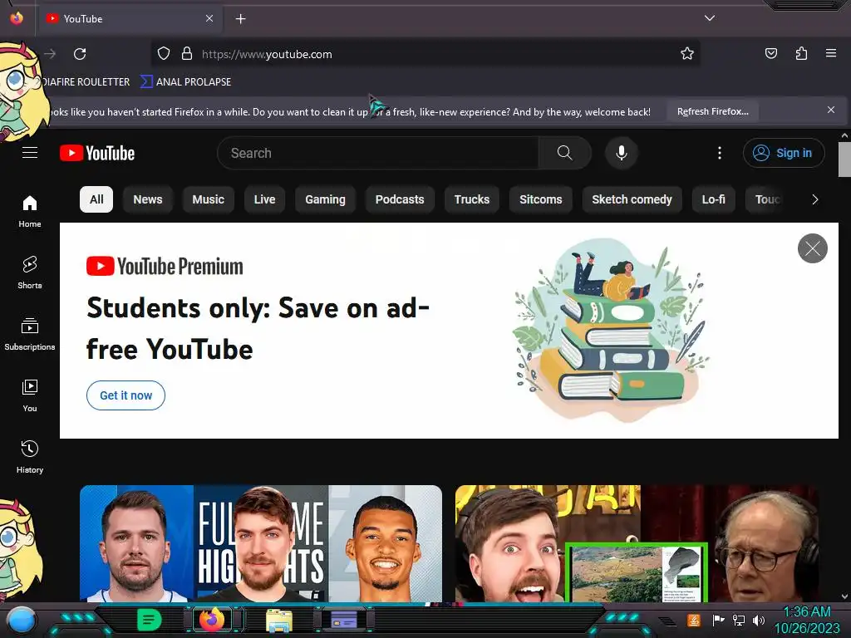851x638 pixels.
Task: Select the Sketch comedy filter chip
Action: click(x=632, y=199)
